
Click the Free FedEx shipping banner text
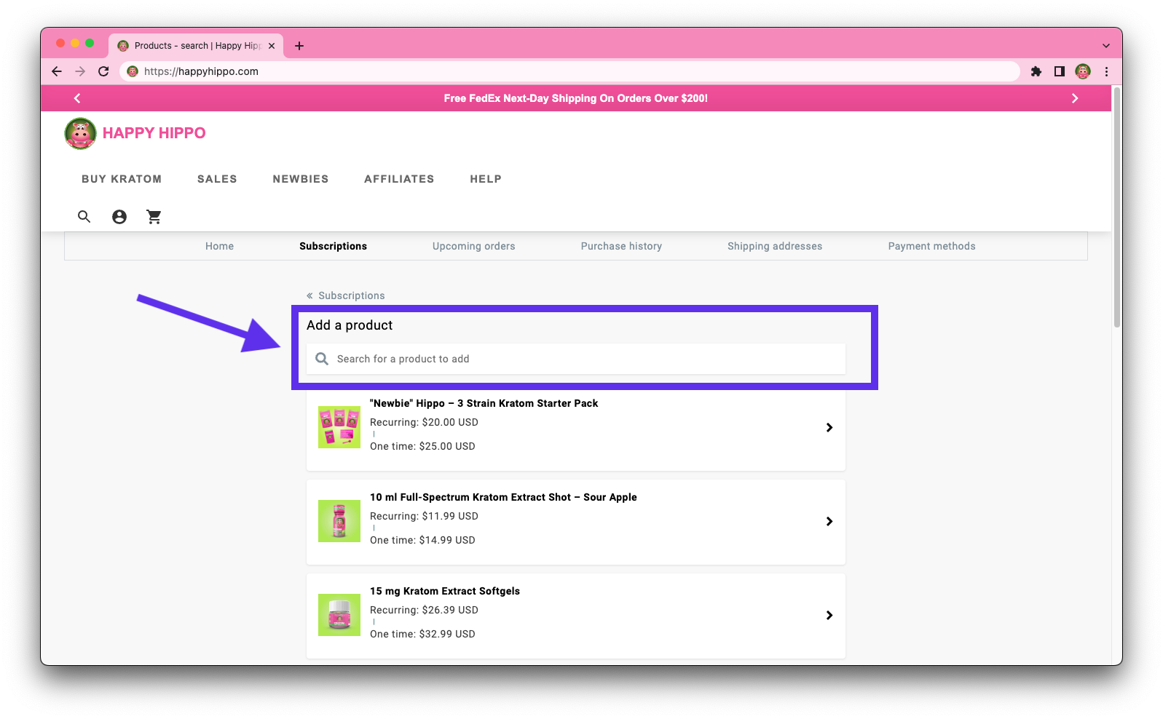point(576,98)
